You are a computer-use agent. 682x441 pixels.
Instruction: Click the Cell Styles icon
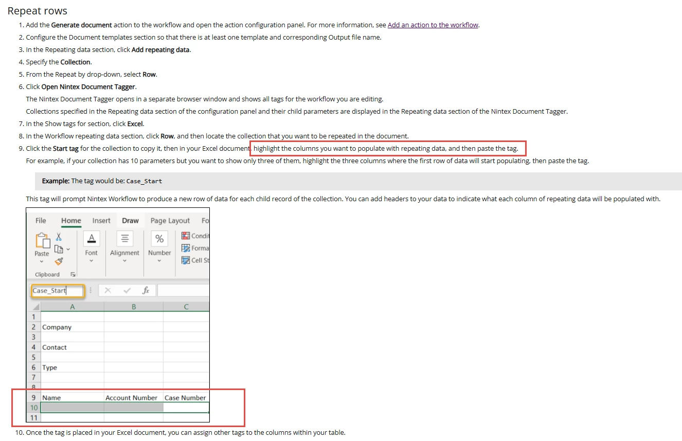(186, 260)
